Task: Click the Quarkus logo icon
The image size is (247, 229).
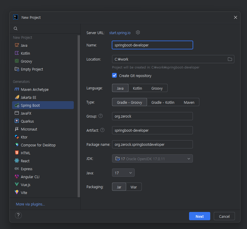Action: (17, 121)
